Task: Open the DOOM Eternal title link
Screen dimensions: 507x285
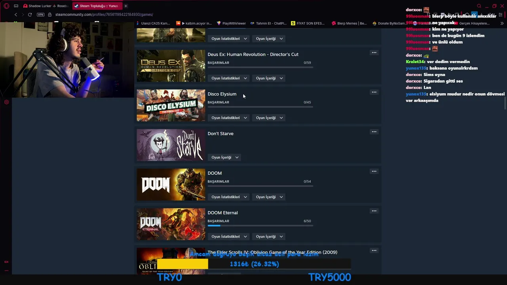Action: point(223,213)
